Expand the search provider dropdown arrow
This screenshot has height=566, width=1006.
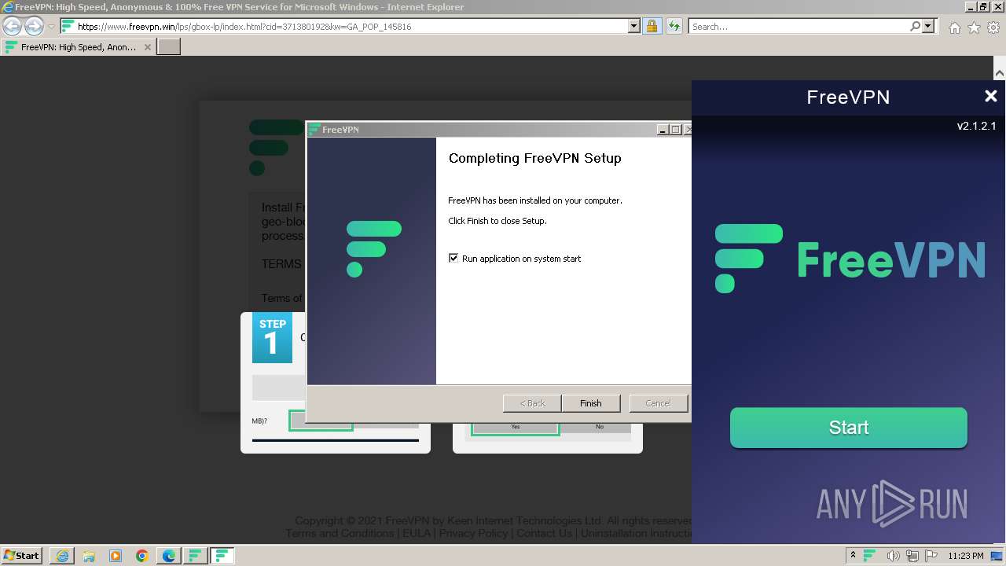(x=928, y=27)
